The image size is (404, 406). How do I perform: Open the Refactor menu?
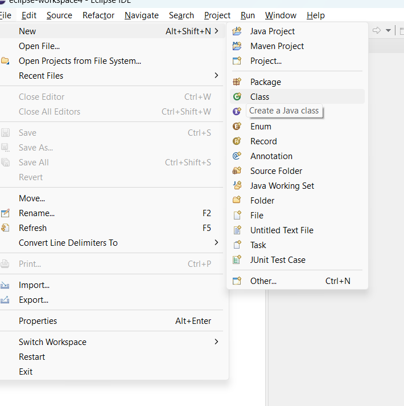pyautogui.click(x=98, y=15)
